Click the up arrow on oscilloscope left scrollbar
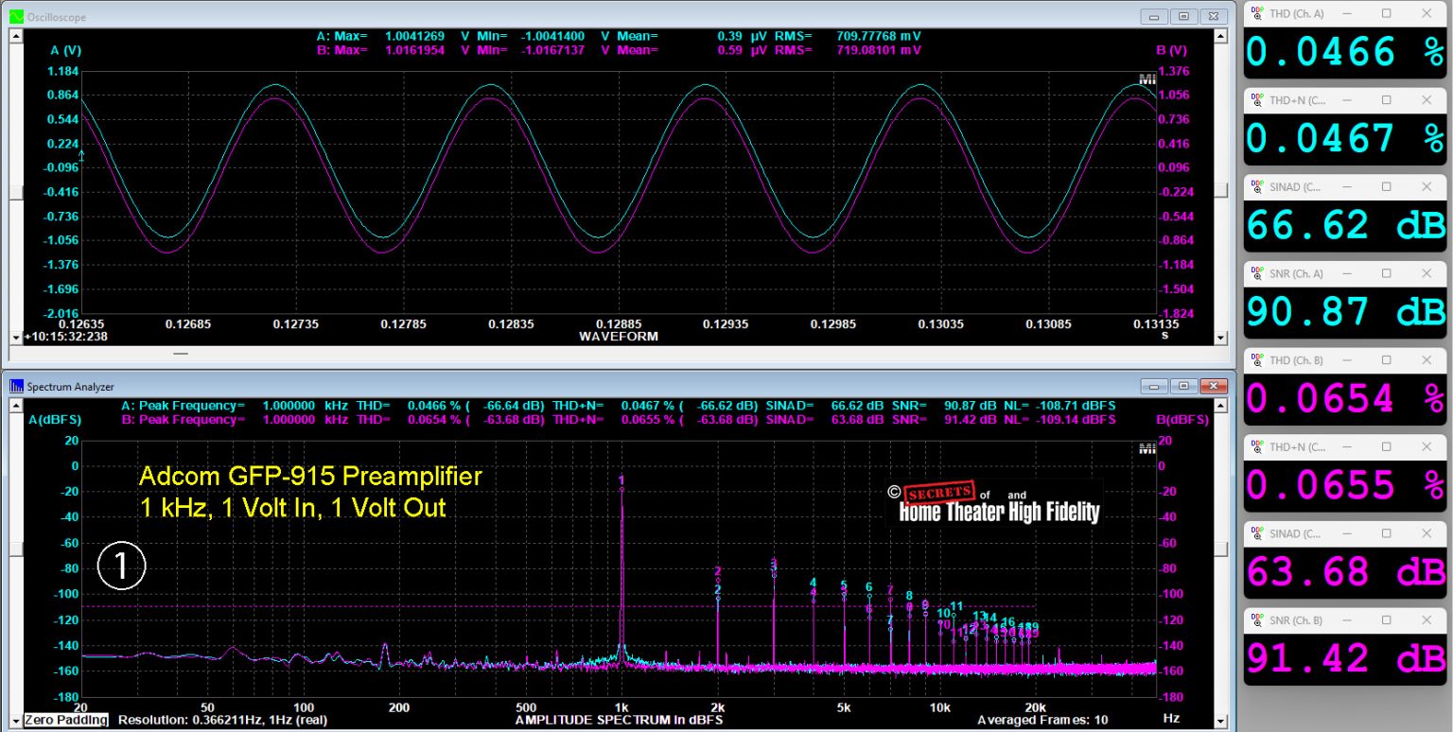Image resolution: width=1453 pixels, height=732 pixels. click(x=15, y=38)
